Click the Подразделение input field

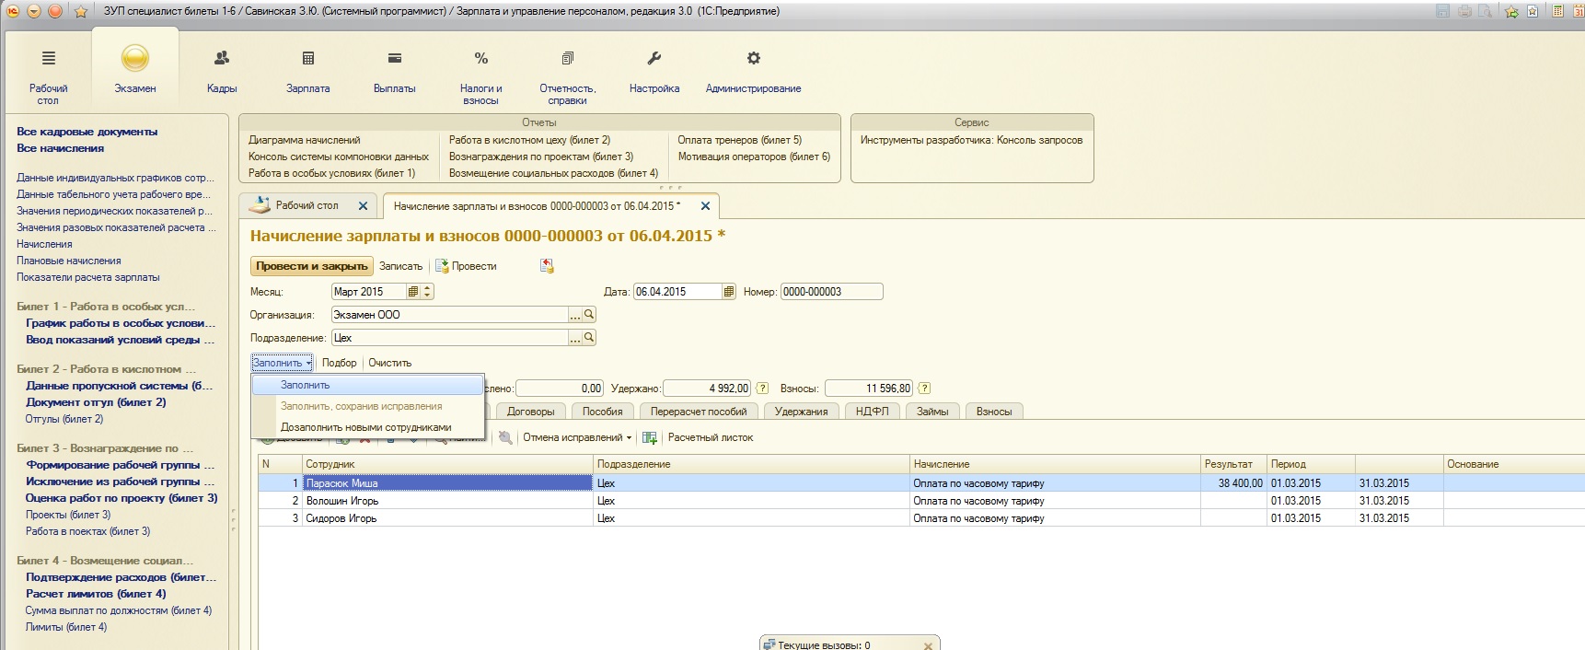[450, 338]
